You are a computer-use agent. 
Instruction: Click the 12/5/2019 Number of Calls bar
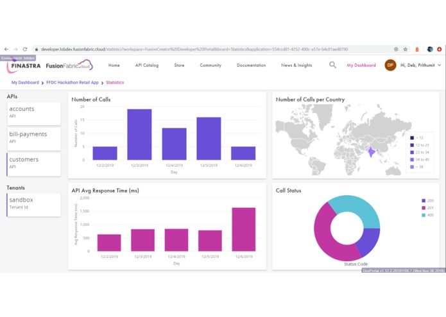point(209,139)
